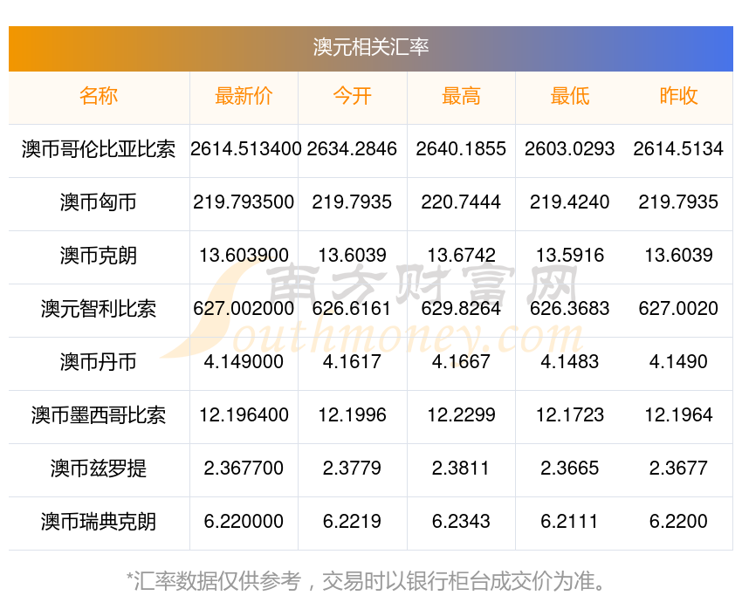
Task: Click highest value 220.7444
Action: point(461,202)
